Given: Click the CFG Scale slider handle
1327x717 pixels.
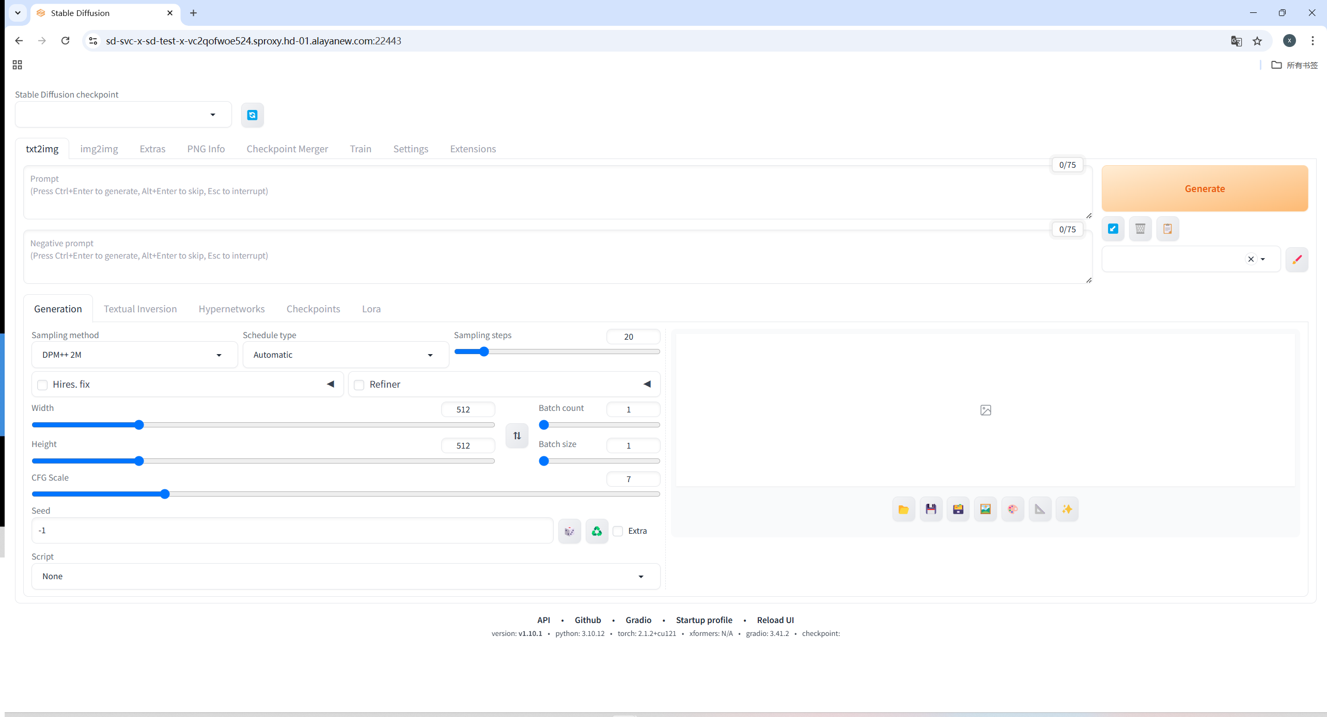Looking at the screenshot, I should pos(165,494).
